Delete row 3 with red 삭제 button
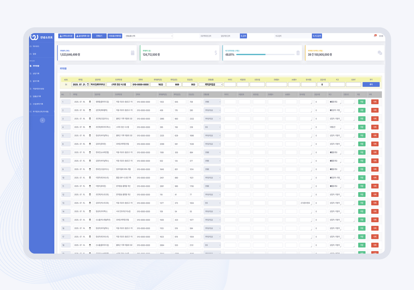This screenshot has width=414, height=290. [x=375, y=119]
